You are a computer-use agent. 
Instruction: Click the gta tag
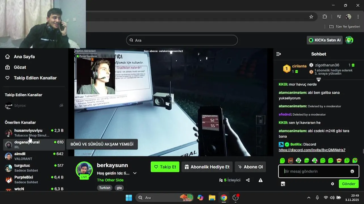pyautogui.click(x=119, y=188)
